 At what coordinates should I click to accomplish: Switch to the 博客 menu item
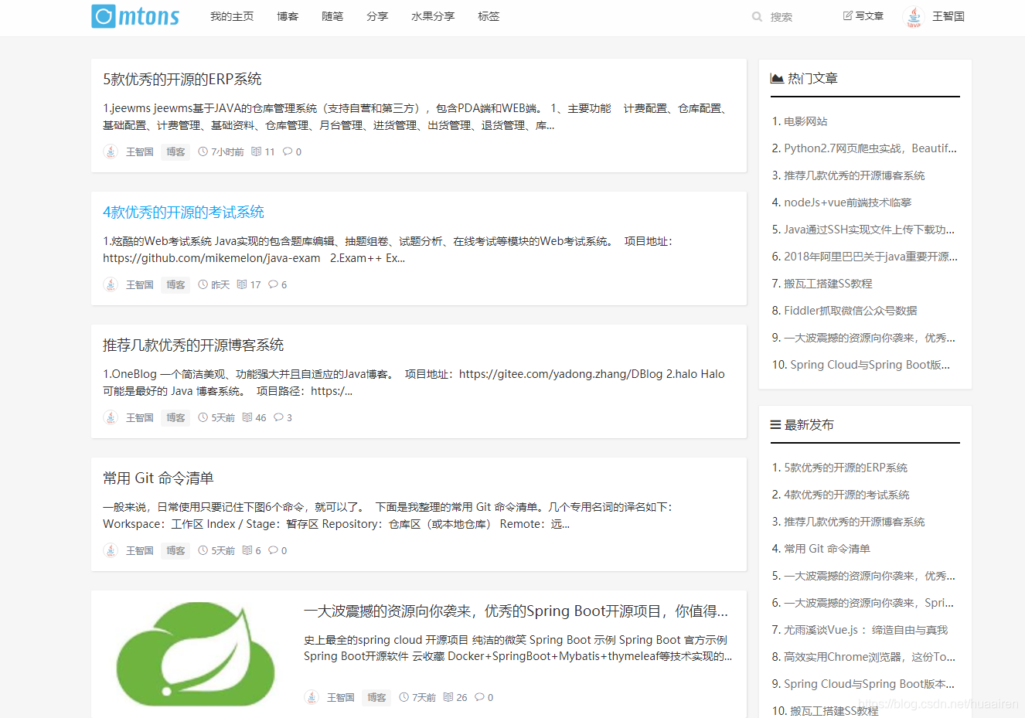[x=287, y=16]
